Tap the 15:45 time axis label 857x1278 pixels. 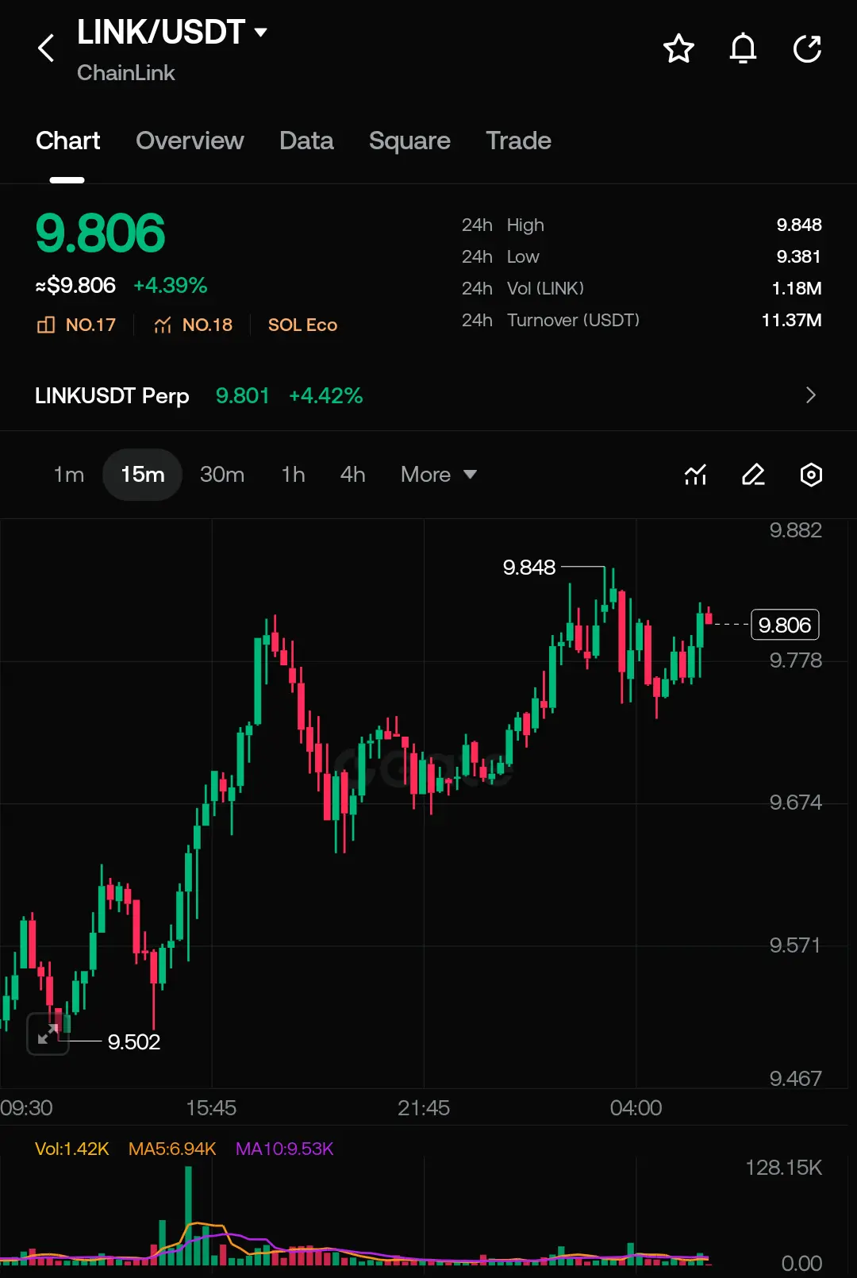pos(211,1107)
